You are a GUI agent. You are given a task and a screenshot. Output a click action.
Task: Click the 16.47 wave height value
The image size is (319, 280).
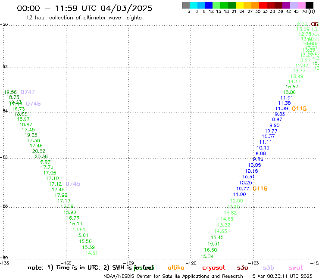(25, 124)
